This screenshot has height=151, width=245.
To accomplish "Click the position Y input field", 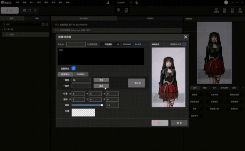I will pos(95,94).
